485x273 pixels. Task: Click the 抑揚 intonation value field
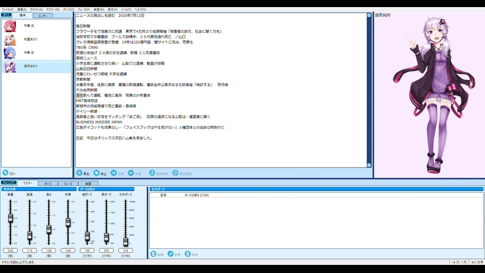(x=68, y=250)
